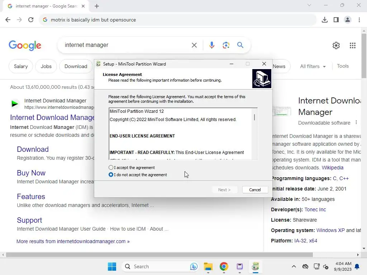Open Bing Chat icon in taskbar search

pyautogui.click(x=194, y=266)
